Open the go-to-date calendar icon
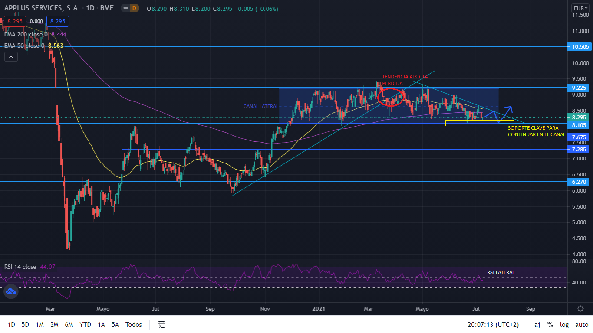Viewport: 593px width, 333px height. 161,324
